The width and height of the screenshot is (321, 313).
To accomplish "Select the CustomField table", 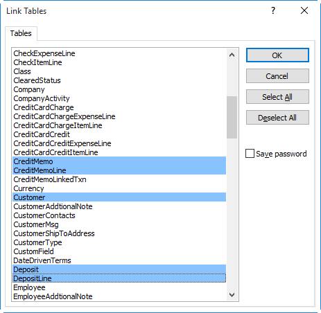I will (119, 251).
